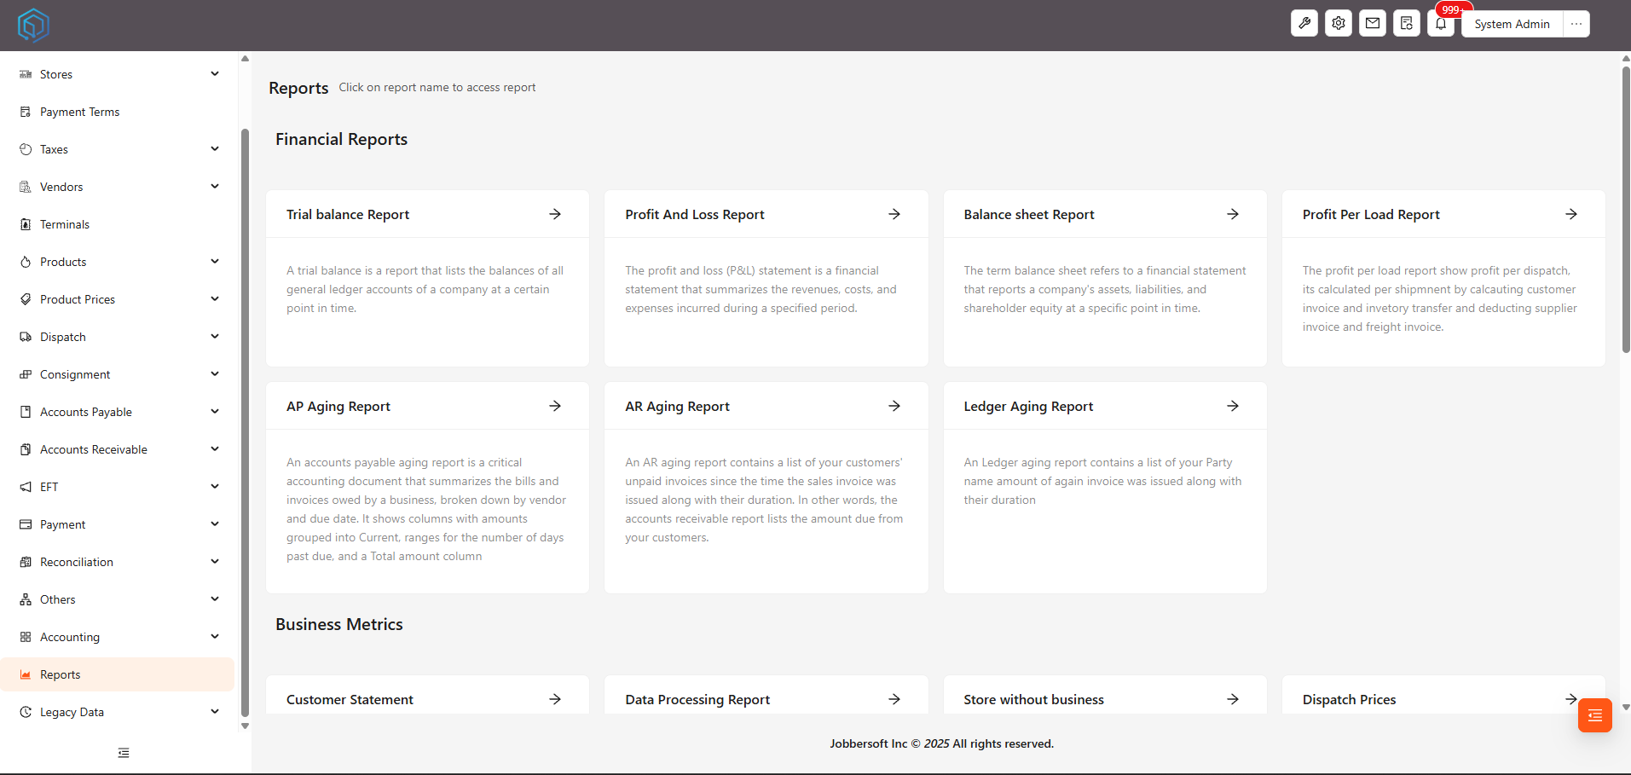Open the wrench tools icon in header
Image resolution: width=1631 pixels, height=775 pixels.
pos(1304,24)
